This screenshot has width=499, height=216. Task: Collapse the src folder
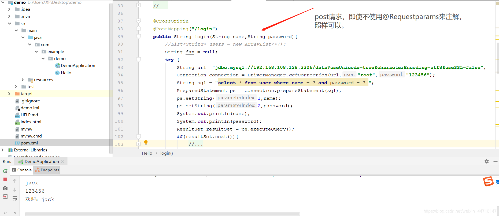tap(9, 23)
